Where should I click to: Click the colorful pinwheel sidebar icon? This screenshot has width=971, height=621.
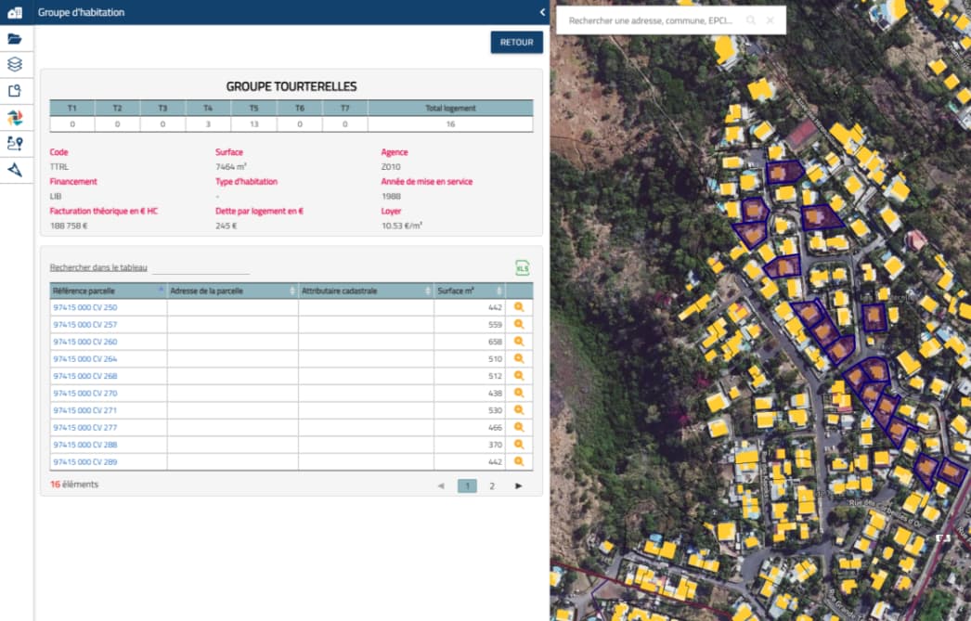(x=15, y=117)
